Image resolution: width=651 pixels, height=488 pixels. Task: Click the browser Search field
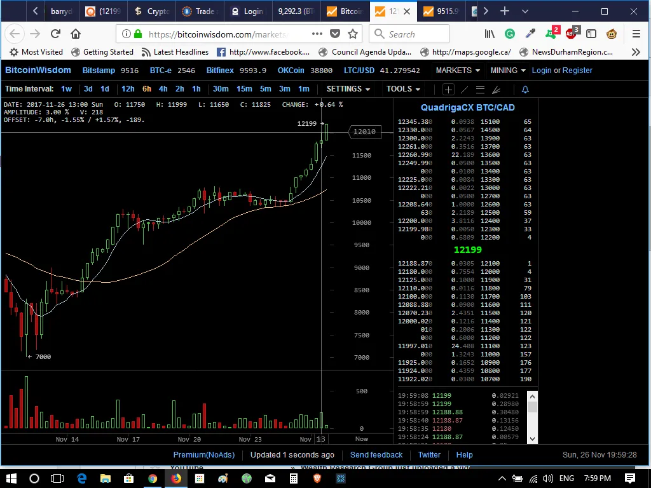(409, 34)
